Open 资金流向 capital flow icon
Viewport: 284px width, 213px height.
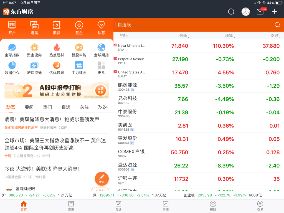(34, 50)
